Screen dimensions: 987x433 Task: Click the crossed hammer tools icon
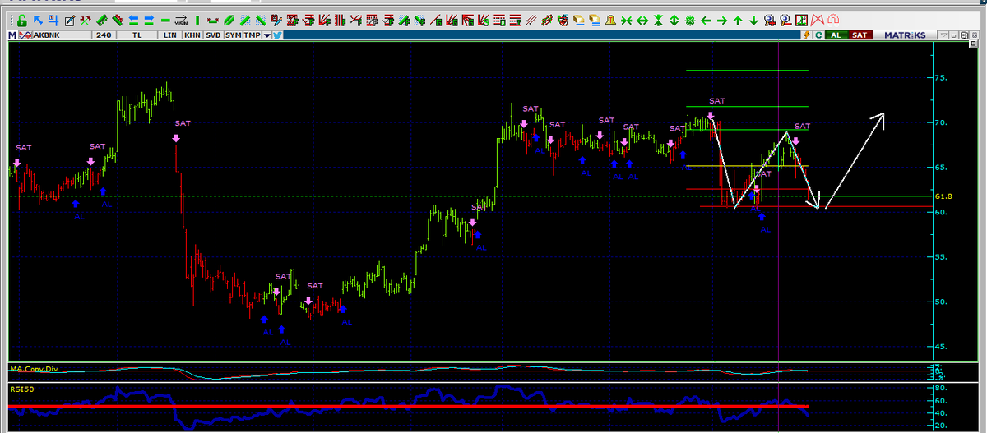86,21
